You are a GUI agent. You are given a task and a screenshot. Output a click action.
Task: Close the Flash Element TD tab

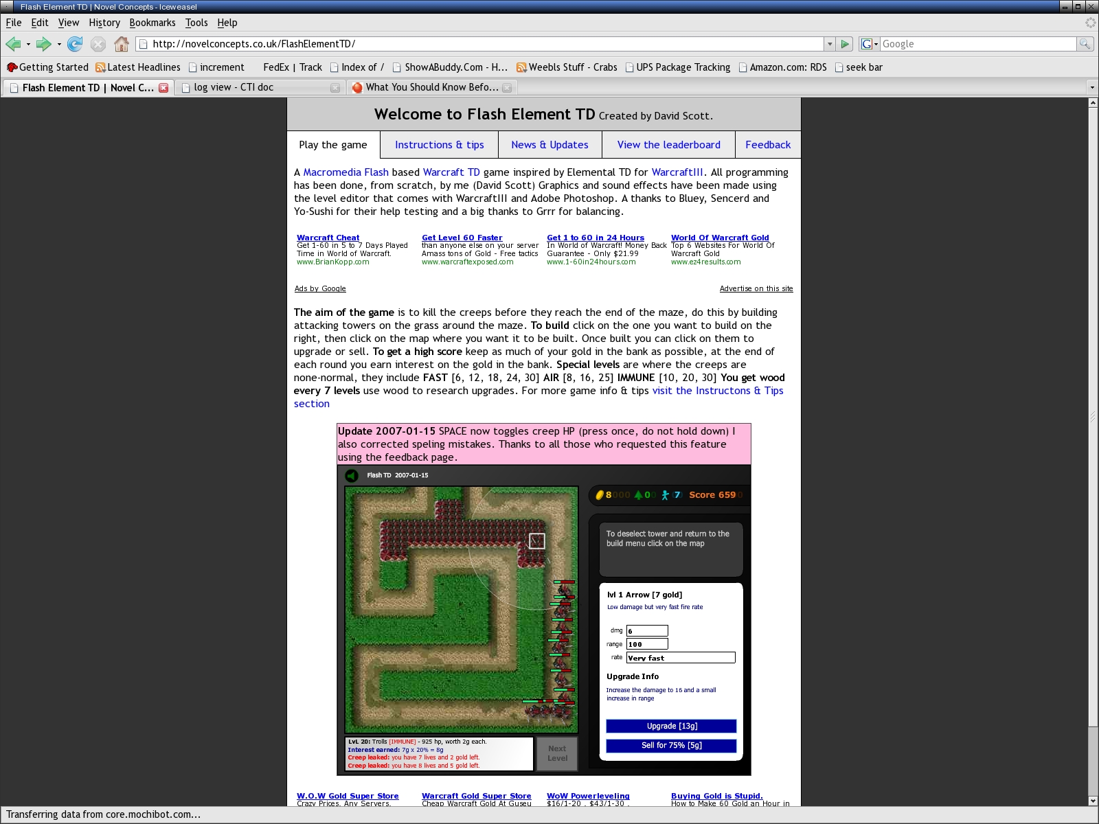(x=163, y=87)
